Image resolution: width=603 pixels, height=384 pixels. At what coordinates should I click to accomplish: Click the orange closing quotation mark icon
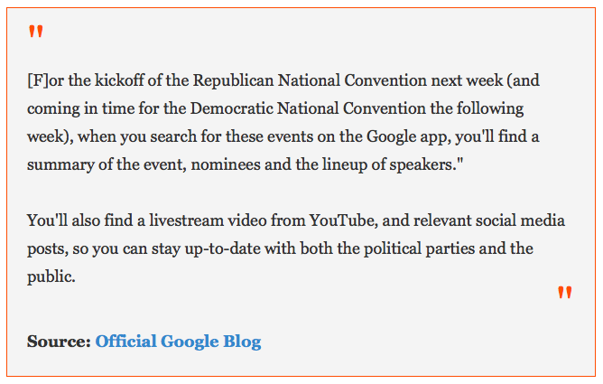pos(565,292)
